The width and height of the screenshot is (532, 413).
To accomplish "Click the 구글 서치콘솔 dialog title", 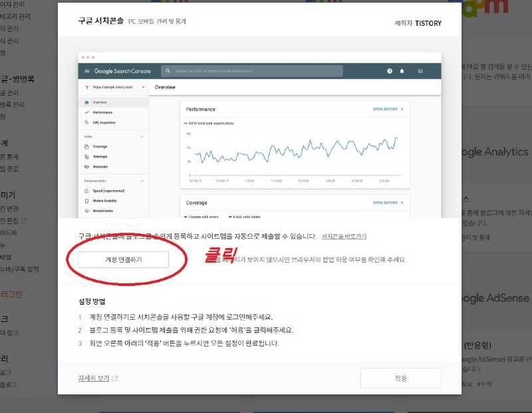I will tap(101, 21).
